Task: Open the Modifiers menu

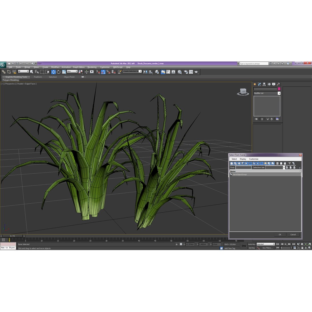Action: (55, 67)
